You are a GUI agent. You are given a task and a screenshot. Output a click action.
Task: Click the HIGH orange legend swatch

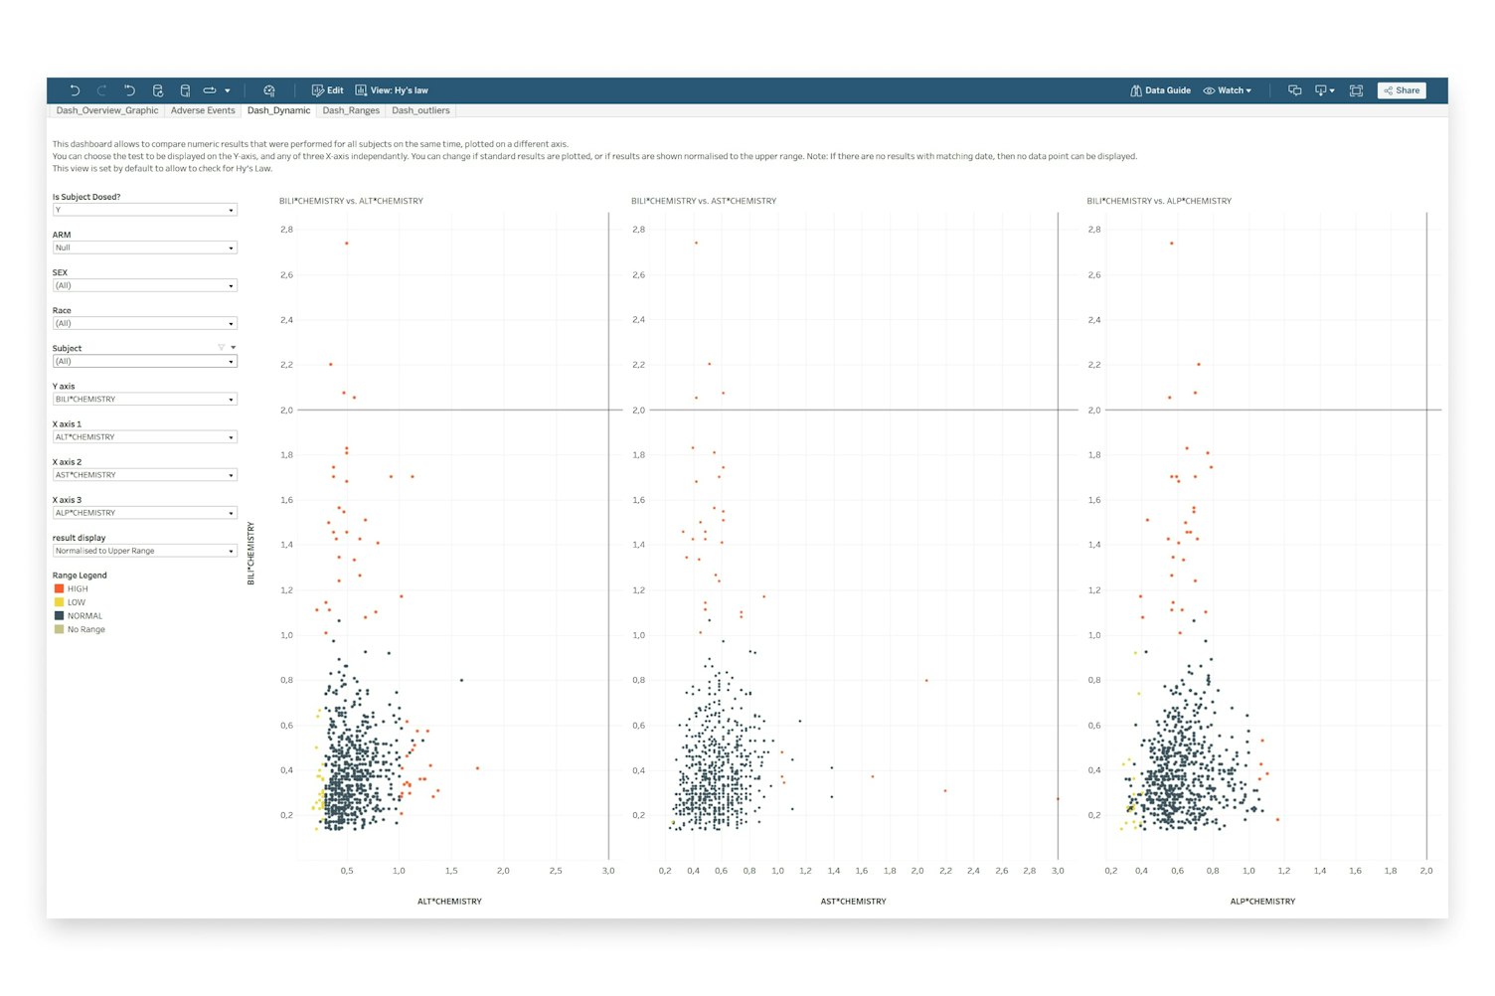[x=59, y=588]
